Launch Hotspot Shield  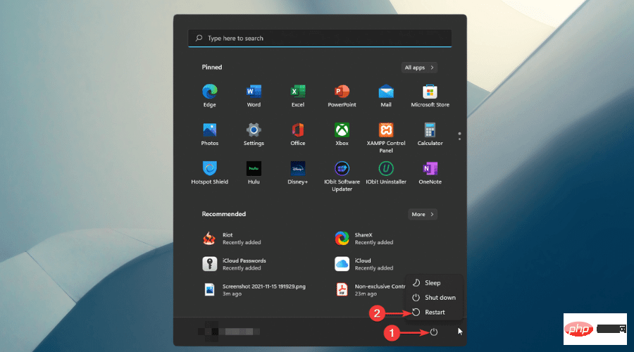coord(209,172)
